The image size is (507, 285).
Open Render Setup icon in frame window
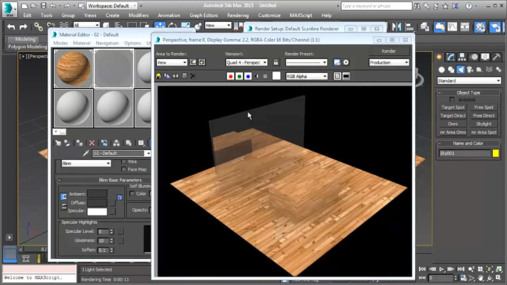point(337,62)
